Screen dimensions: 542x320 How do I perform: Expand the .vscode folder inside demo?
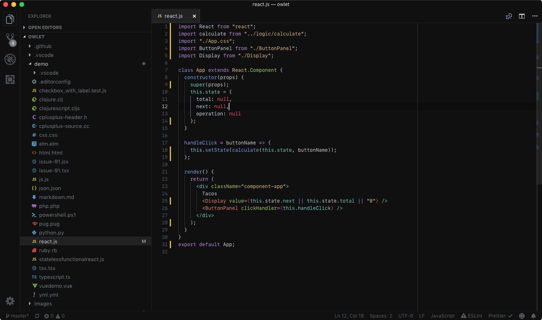coord(85,73)
